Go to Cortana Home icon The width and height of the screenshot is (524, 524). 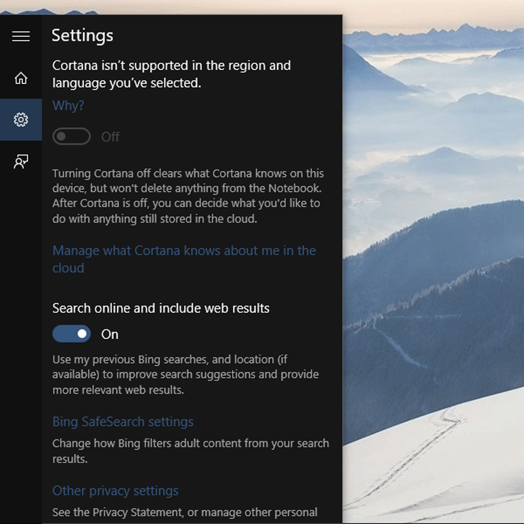[x=21, y=78]
